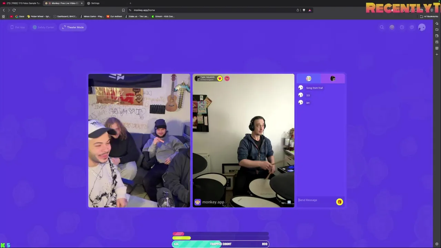Click the '3.5' chat message
The height and width of the screenshot is (248, 441).
pos(308,95)
